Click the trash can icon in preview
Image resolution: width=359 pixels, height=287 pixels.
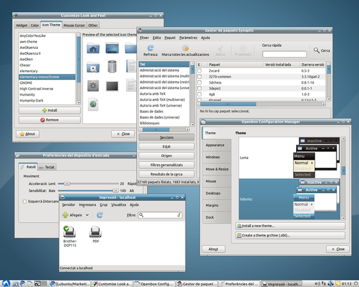[x=112, y=65]
